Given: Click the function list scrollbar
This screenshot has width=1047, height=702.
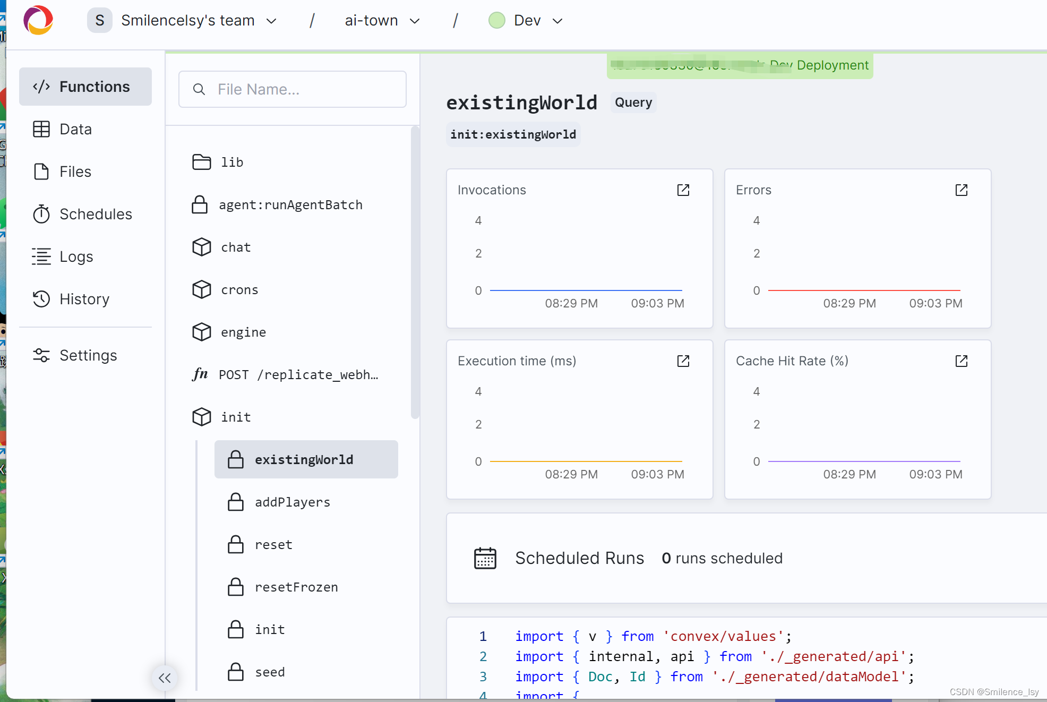Looking at the screenshot, I should (415, 272).
